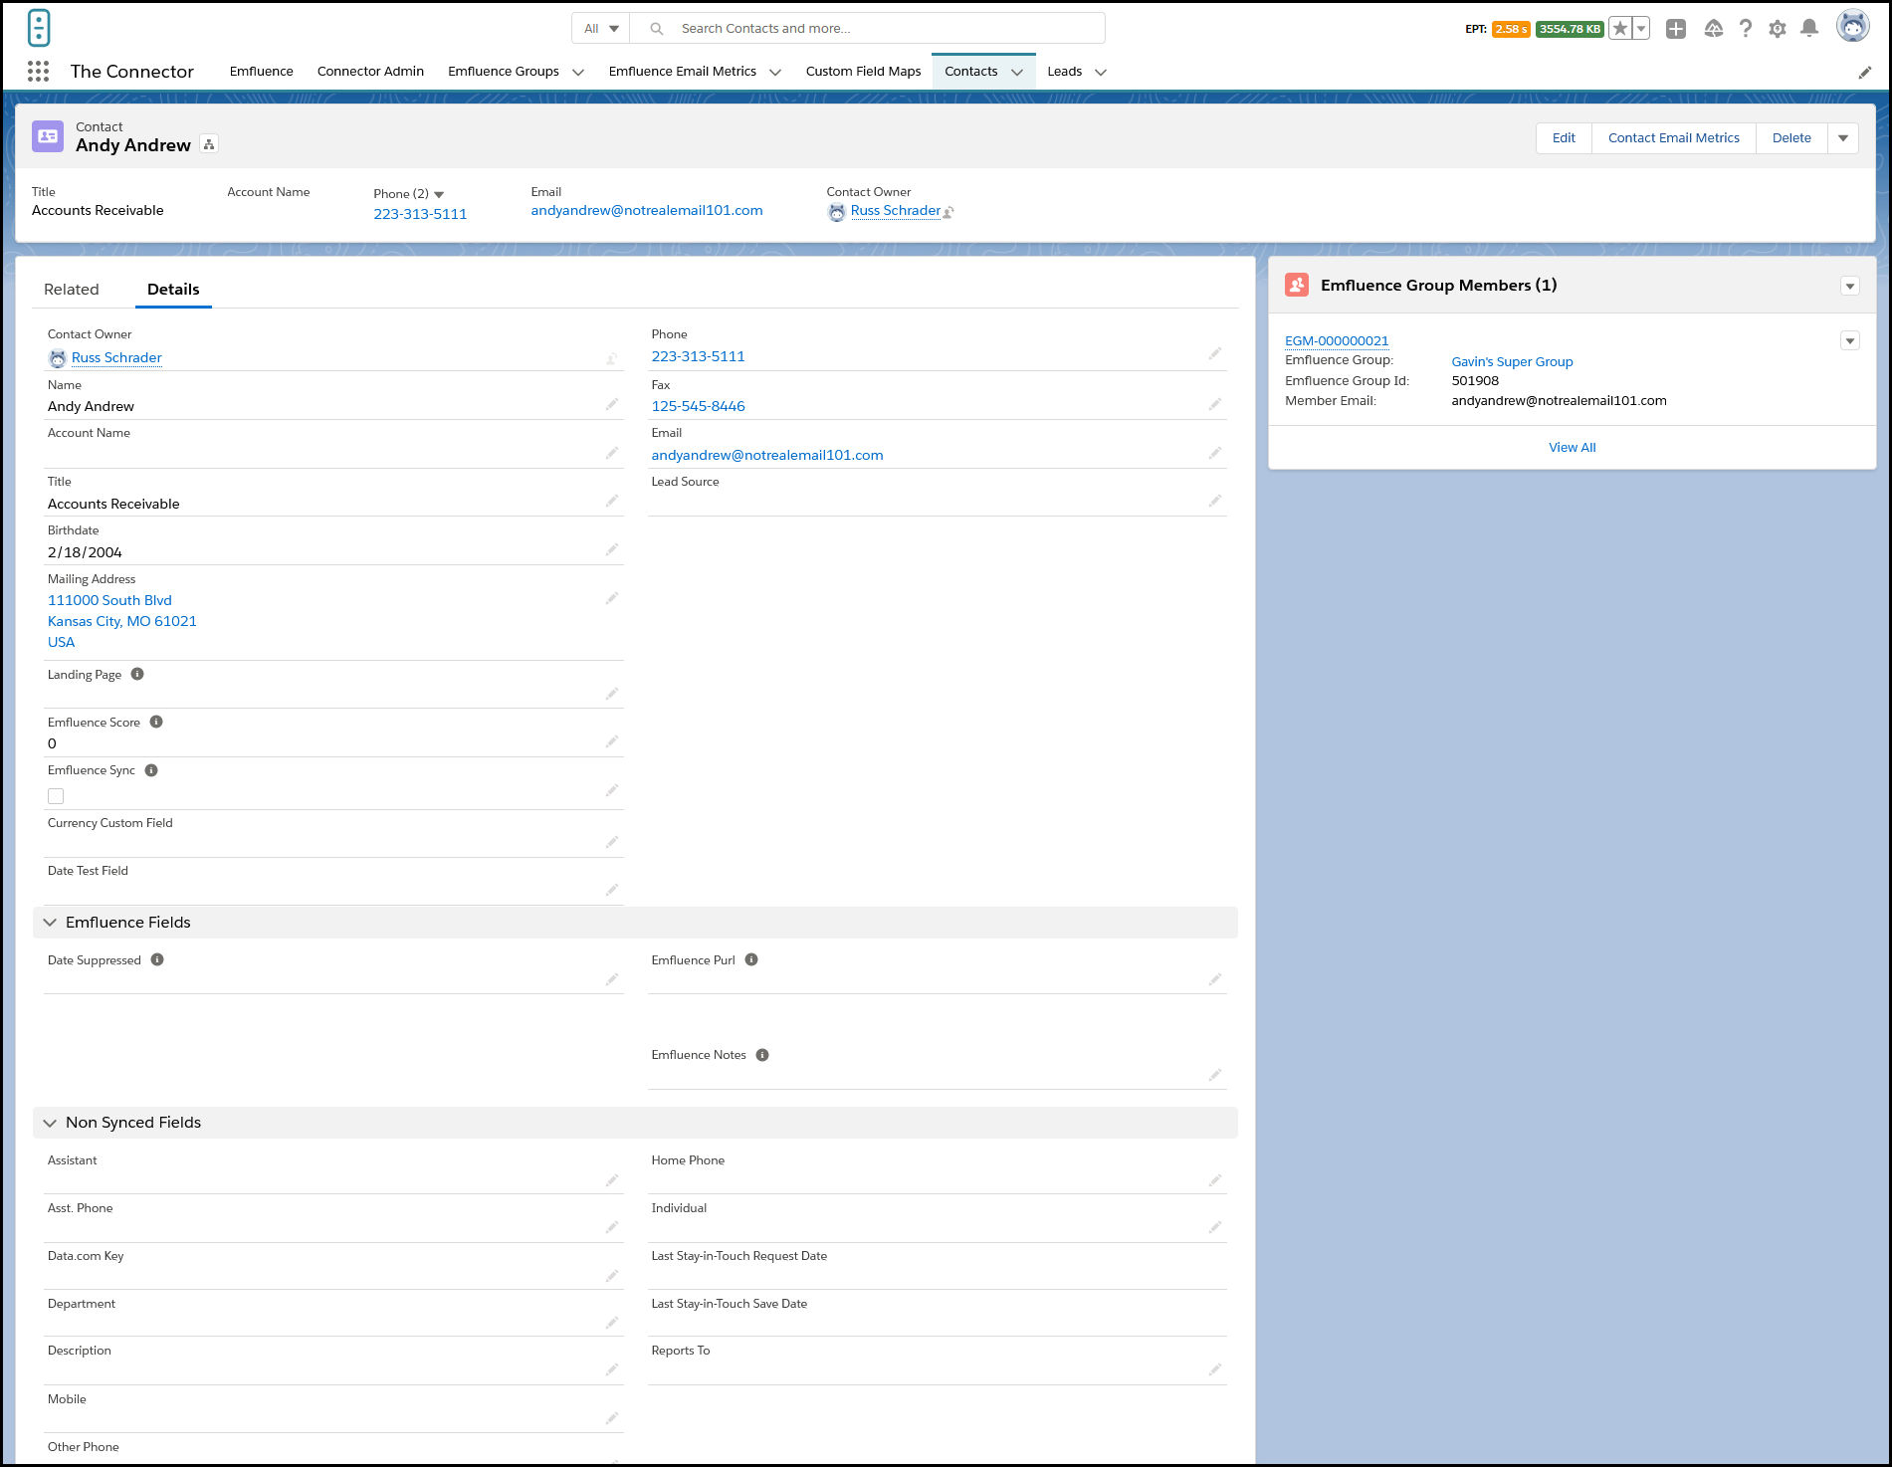Open the Custom Field Maps tab

(864, 72)
